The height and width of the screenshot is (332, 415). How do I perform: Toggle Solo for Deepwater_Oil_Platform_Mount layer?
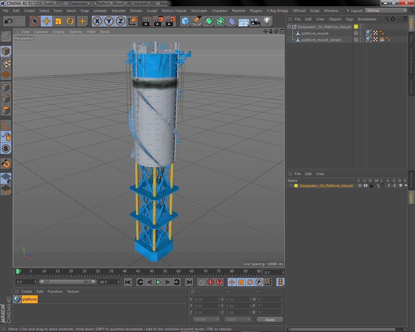(359, 185)
